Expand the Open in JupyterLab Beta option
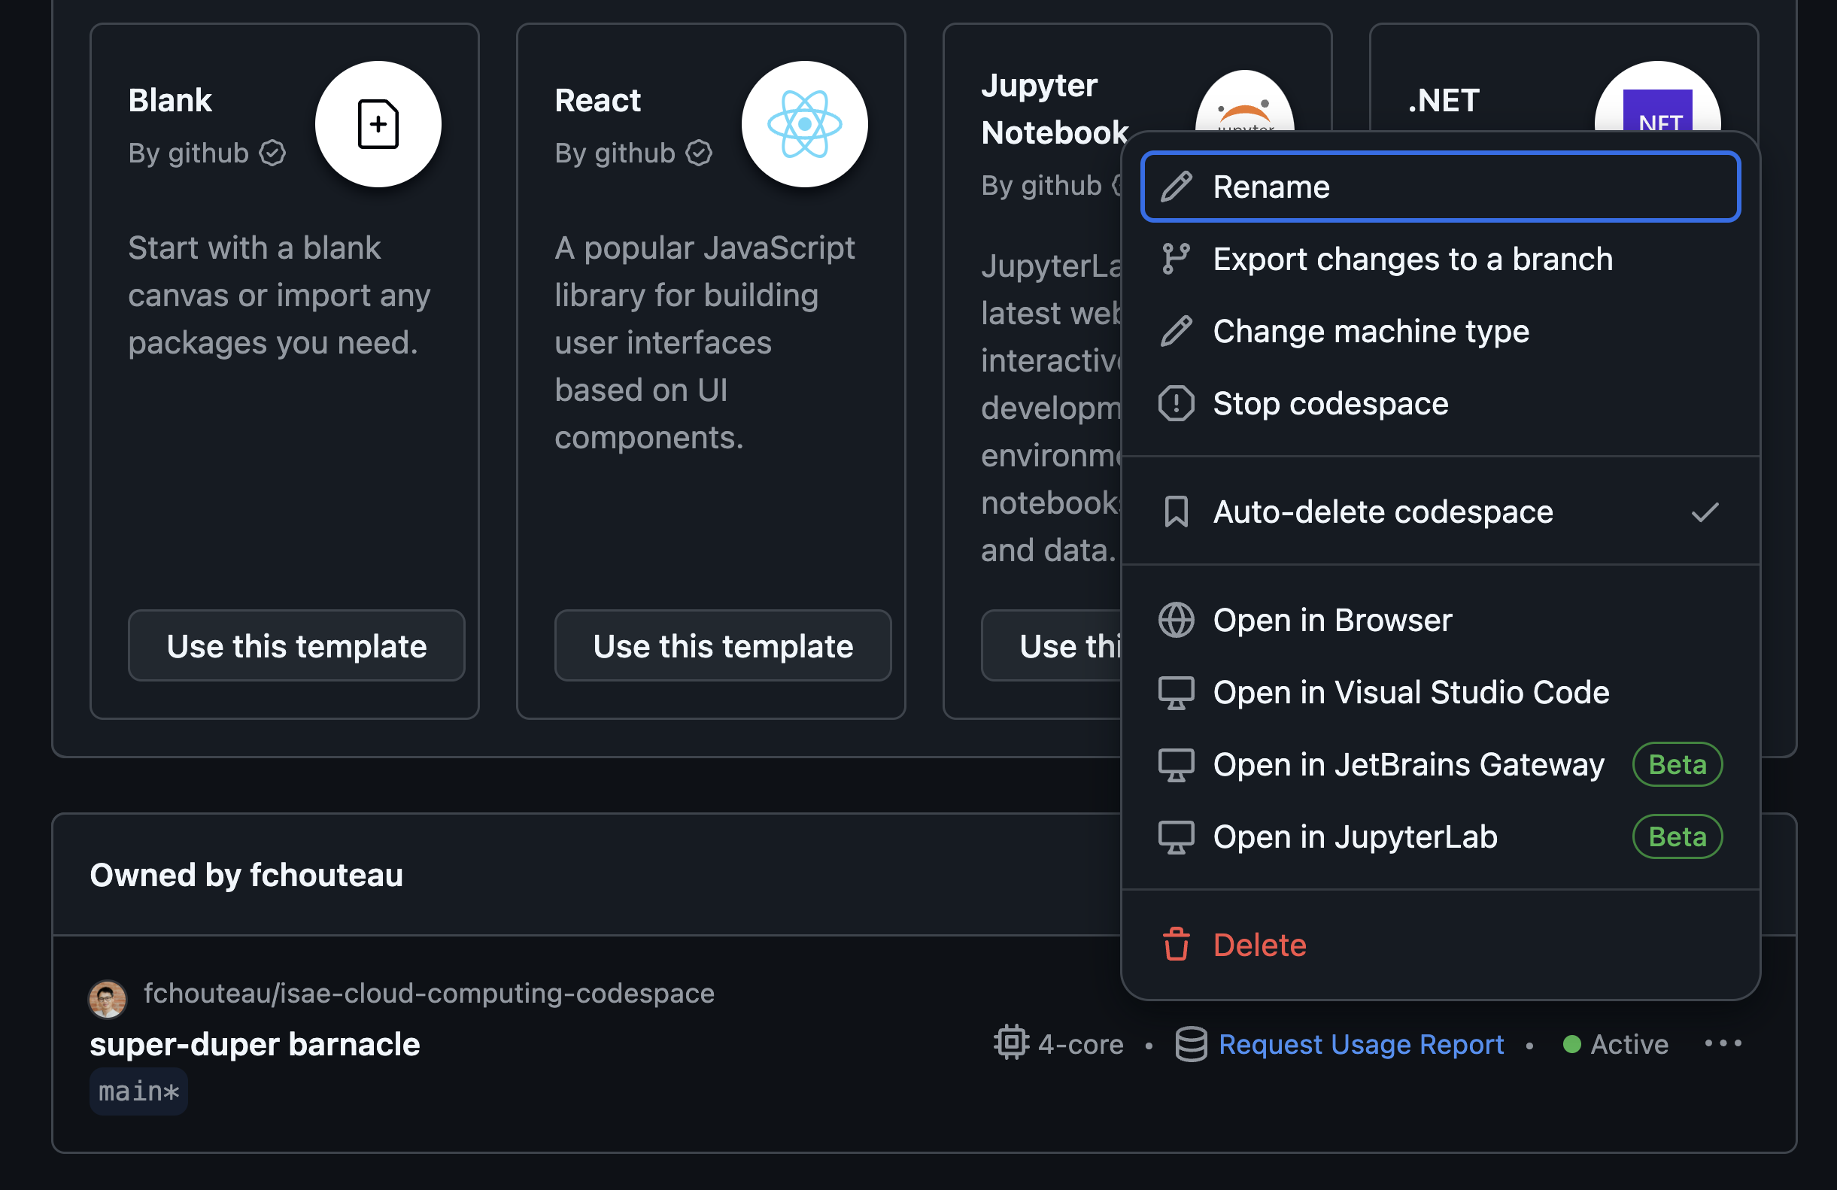 pyautogui.click(x=1438, y=836)
